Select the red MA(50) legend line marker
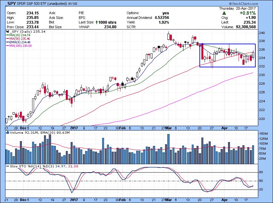This screenshot has height=203, width=273. coord(8,39)
